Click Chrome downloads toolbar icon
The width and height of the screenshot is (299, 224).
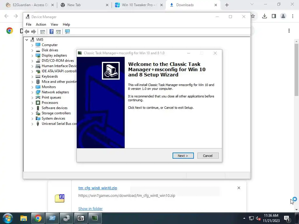pyautogui.click(x=264, y=16)
